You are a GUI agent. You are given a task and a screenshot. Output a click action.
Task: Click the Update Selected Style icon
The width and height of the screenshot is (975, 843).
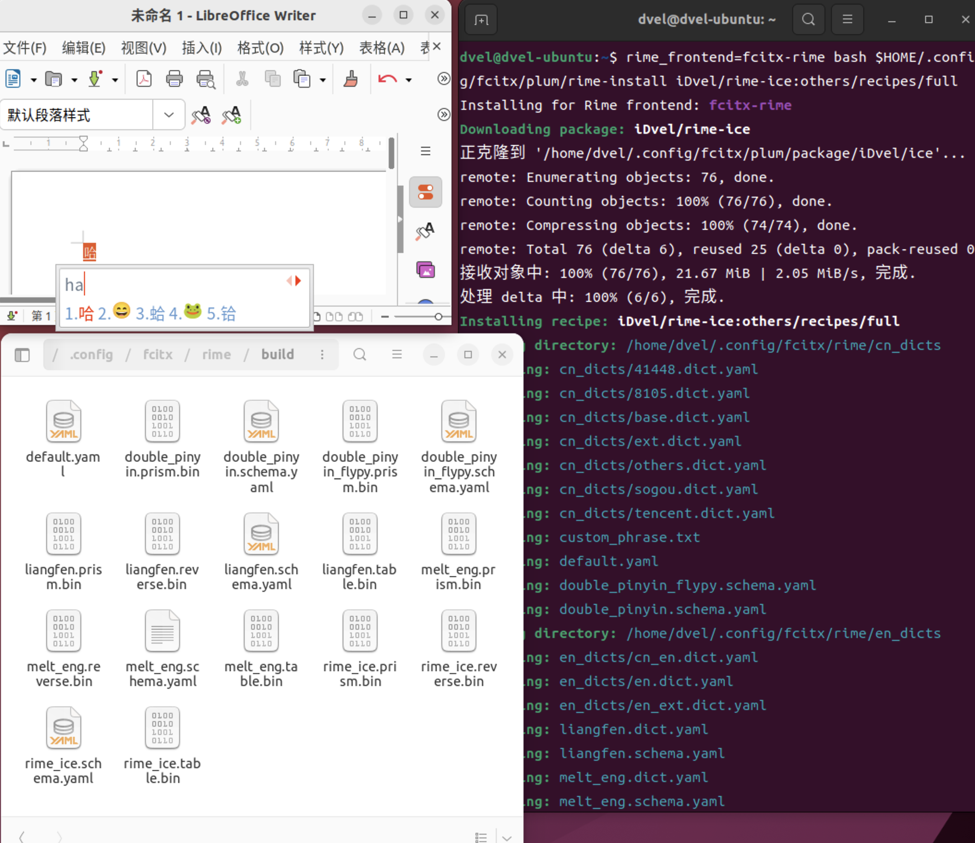201,115
